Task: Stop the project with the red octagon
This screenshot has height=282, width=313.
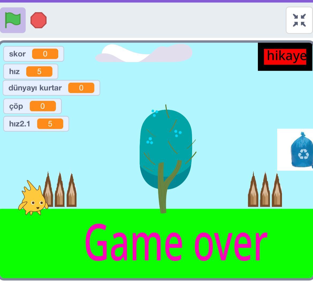Action: point(39,20)
